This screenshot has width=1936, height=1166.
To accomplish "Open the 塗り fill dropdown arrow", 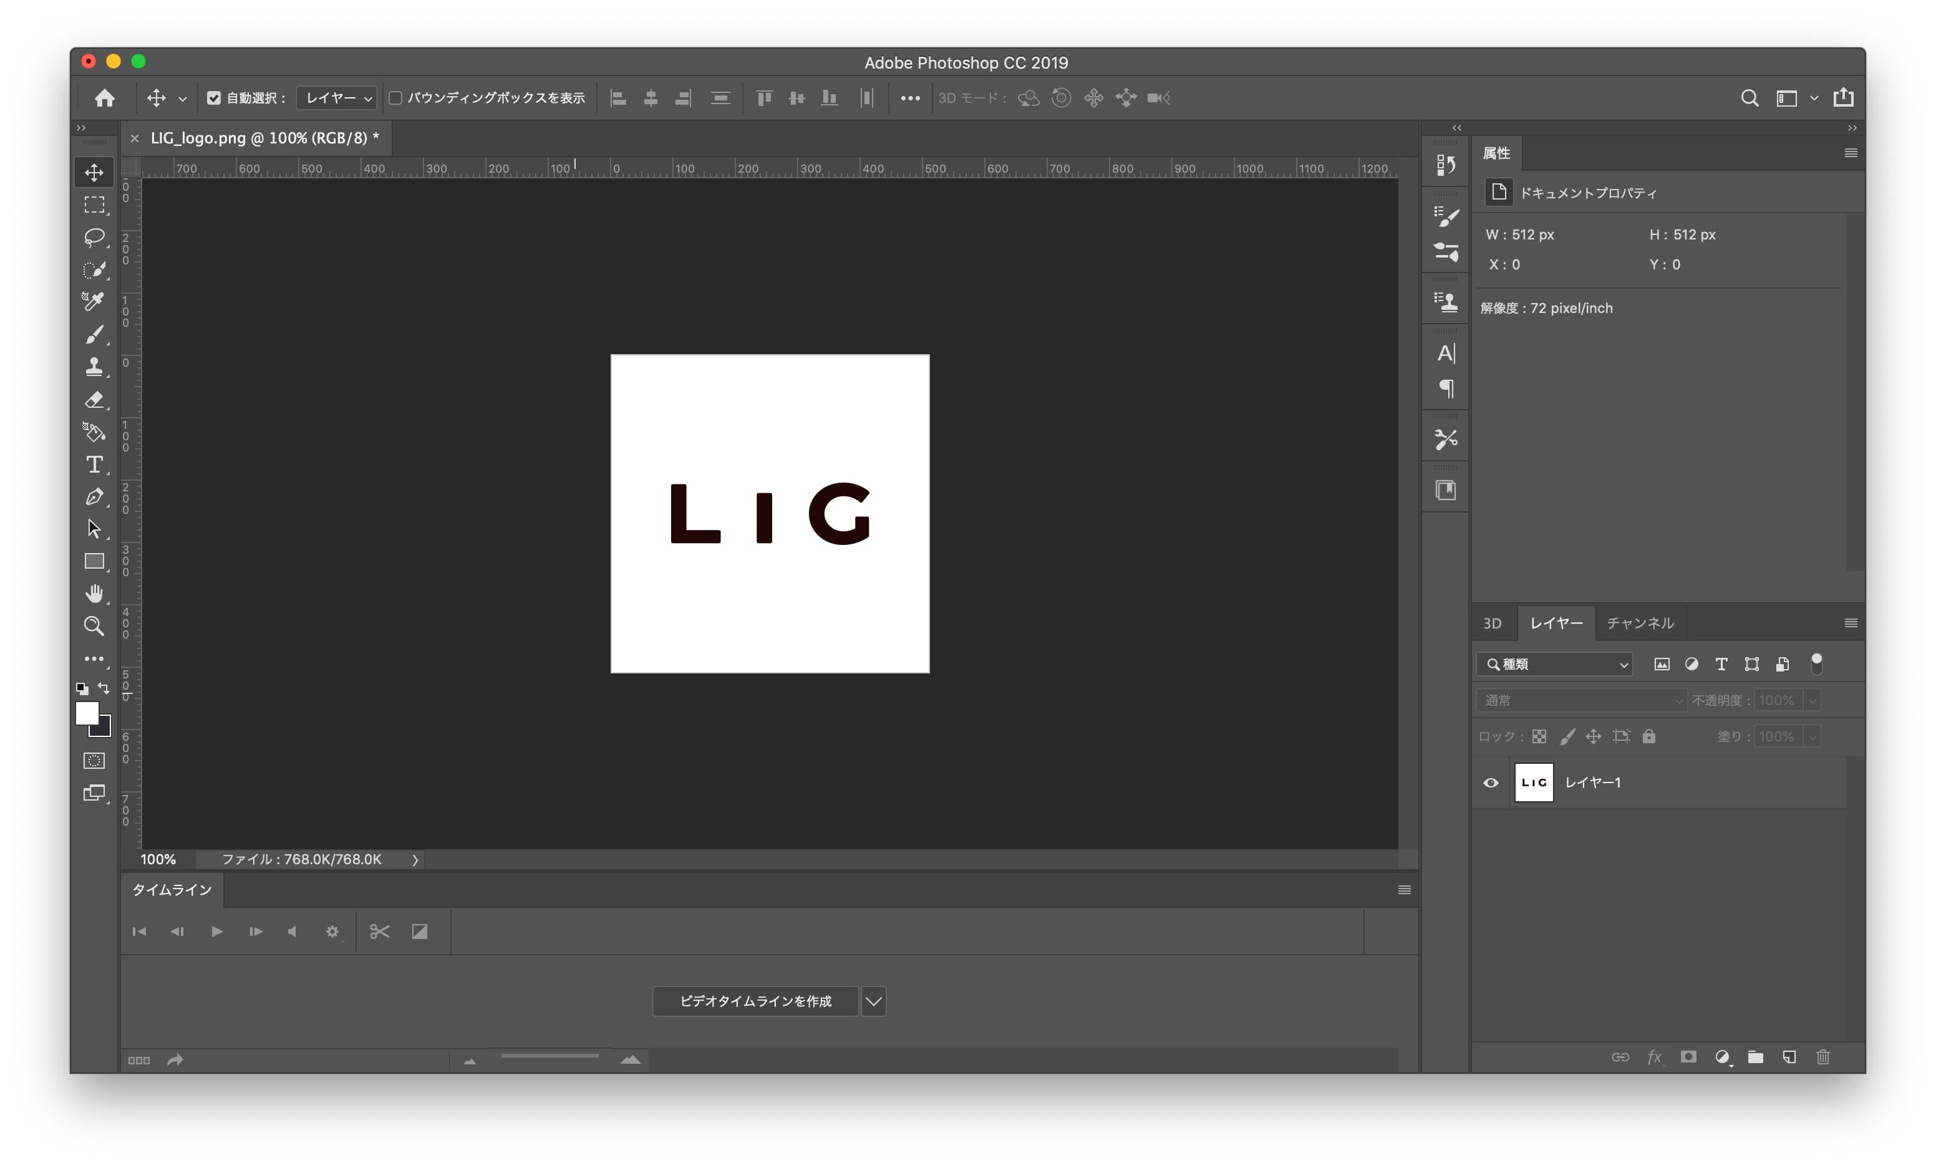I will [1812, 737].
